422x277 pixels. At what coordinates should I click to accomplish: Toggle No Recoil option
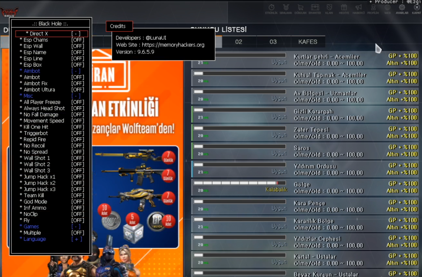pos(51,146)
